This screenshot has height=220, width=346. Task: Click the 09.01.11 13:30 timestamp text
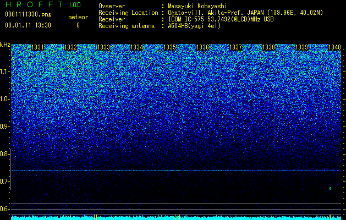pyautogui.click(x=28, y=25)
